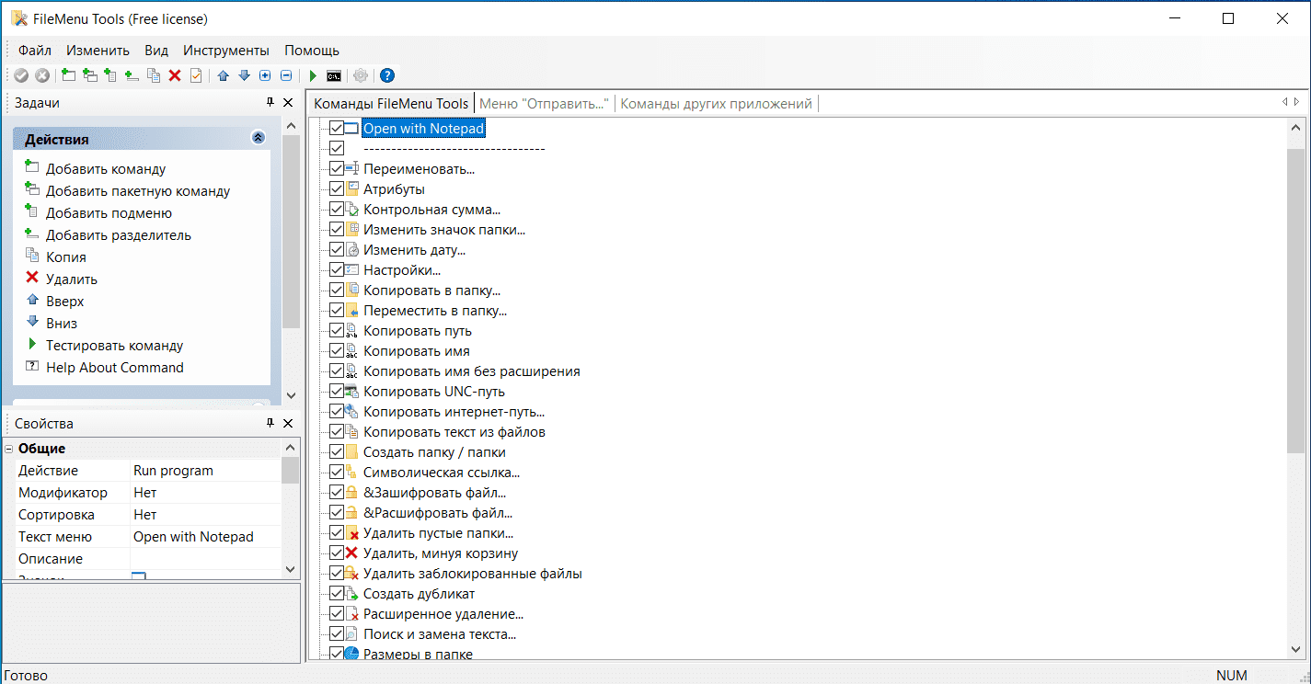Disable the Копировать путь checkbox
This screenshot has width=1311, height=684.
click(x=337, y=331)
